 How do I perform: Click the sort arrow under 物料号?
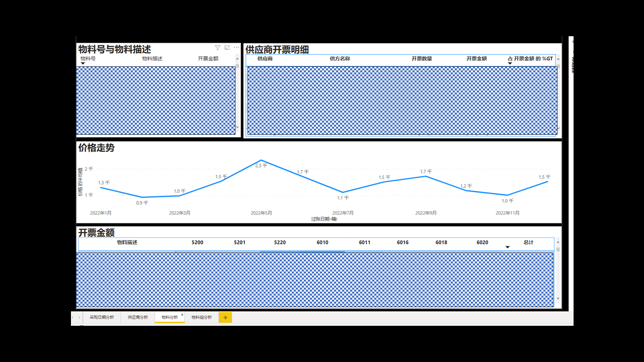pyautogui.click(x=83, y=63)
